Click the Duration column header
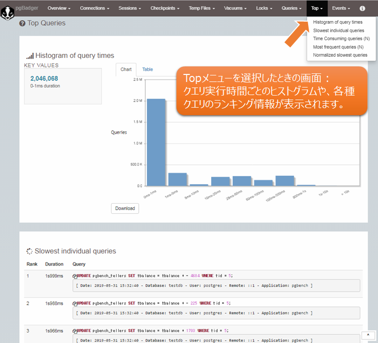Viewport: 378px width, 343px height. coord(54,264)
